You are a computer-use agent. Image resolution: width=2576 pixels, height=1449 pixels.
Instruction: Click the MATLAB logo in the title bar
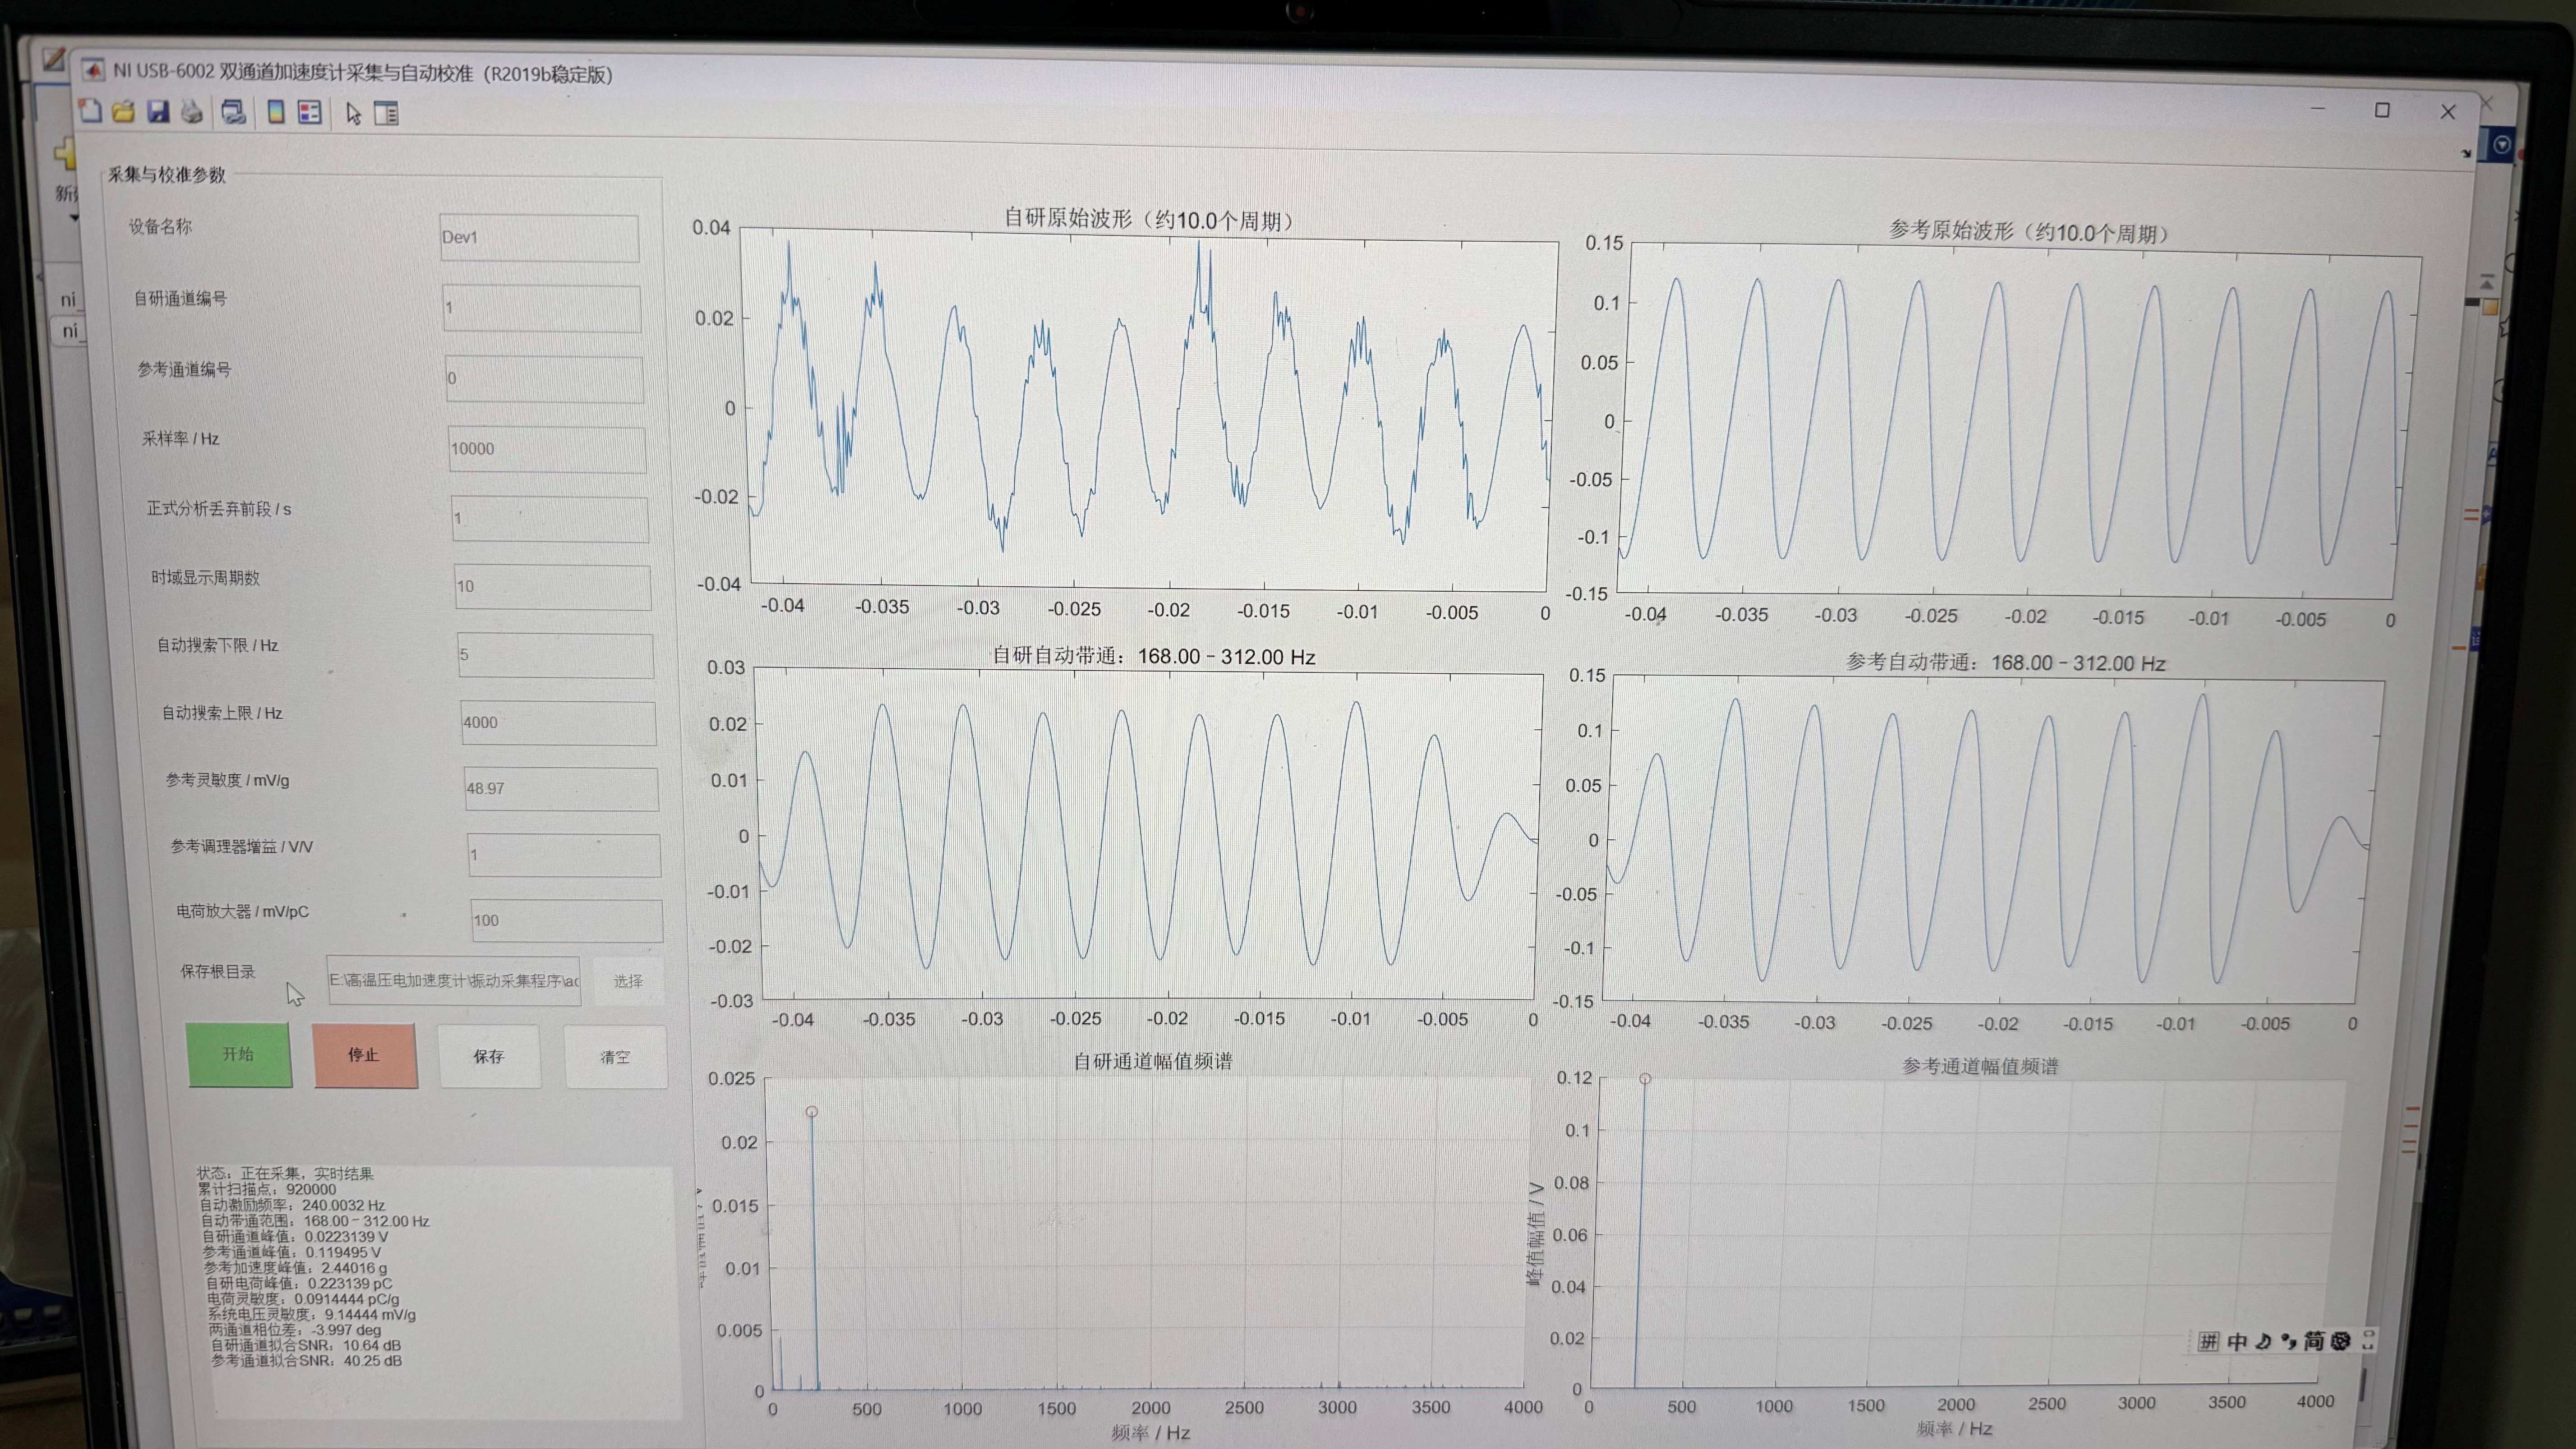(x=92, y=69)
